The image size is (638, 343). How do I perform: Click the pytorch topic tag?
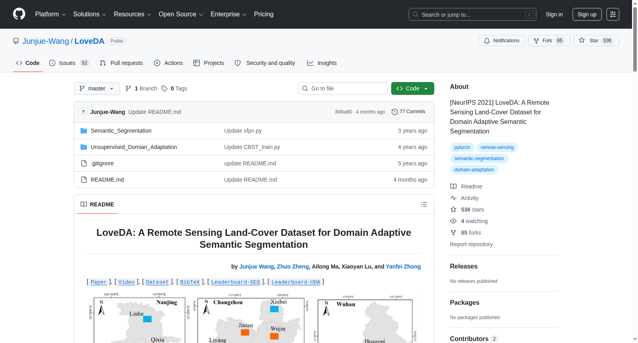[462, 147]
